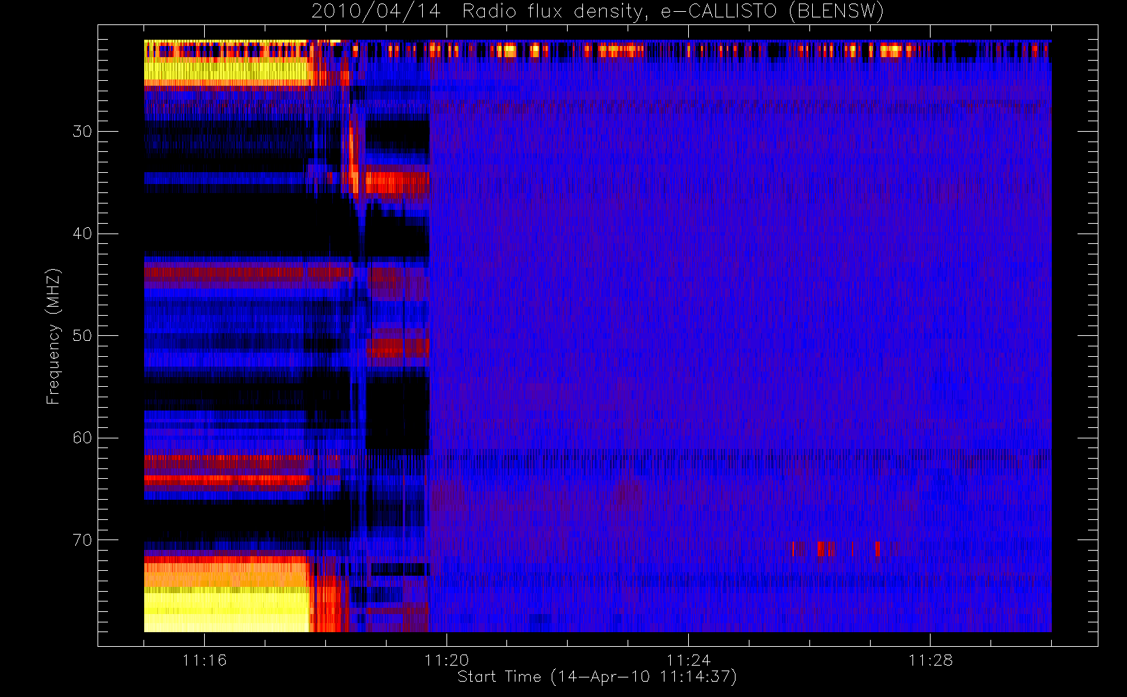The width and height of the screenshot is (1127, 697).
Task: Click the 50 MHz frequency tick label
Action: 82,335
